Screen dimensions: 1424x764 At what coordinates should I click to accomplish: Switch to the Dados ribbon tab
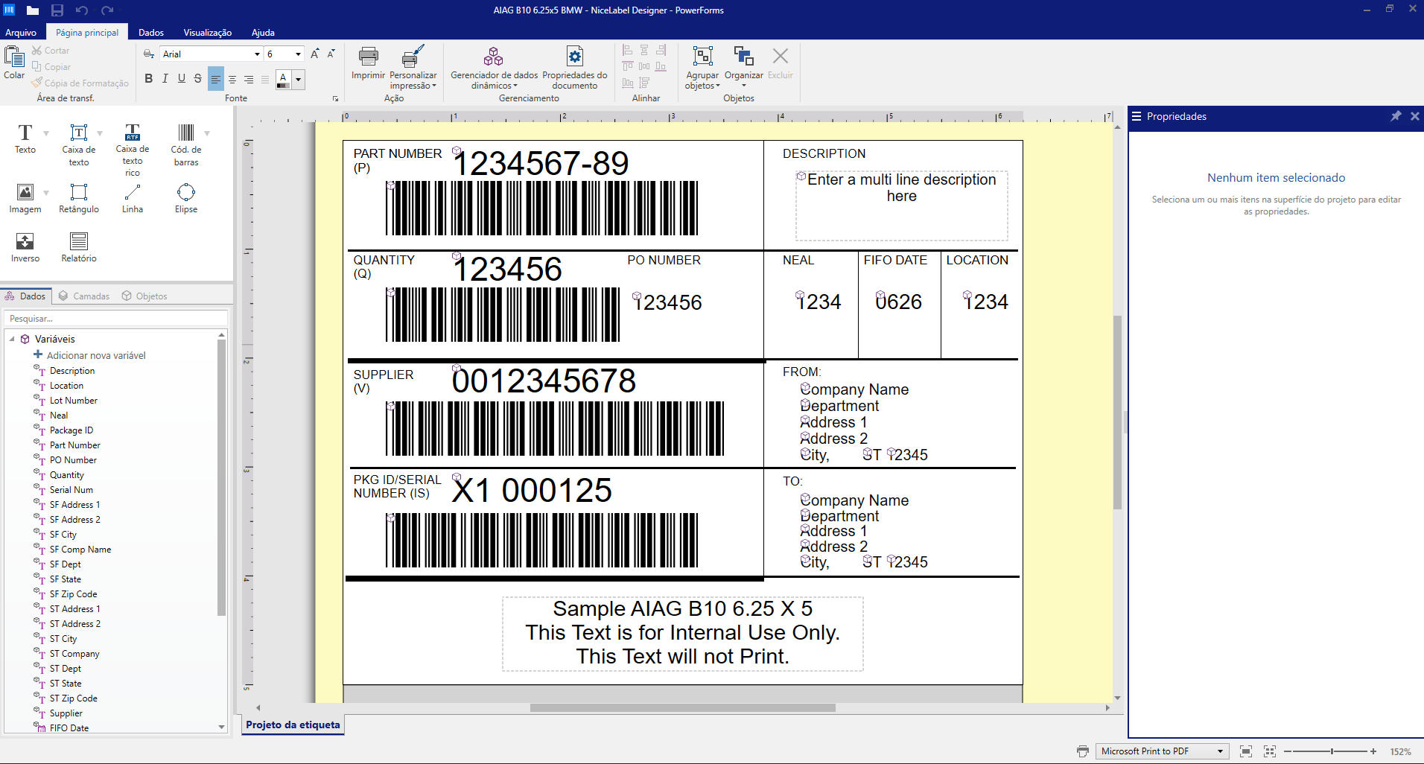(151, 32)
